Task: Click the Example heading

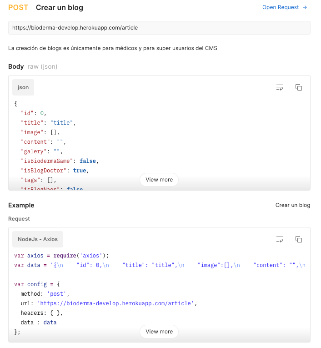Action: pyautogui.click(x=21, y=205)
